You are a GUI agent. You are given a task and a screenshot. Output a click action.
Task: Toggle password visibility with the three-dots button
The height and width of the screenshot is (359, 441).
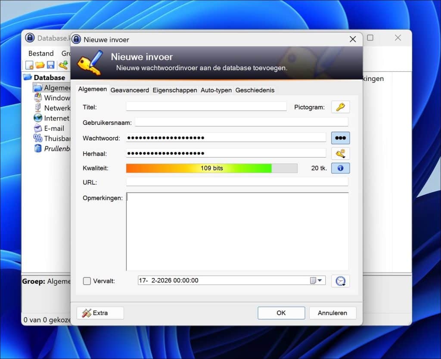coord(340,137)
